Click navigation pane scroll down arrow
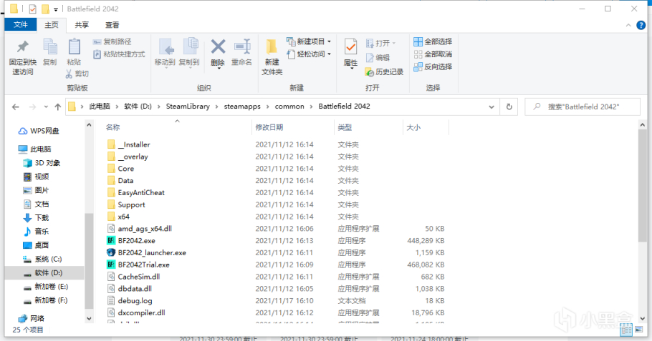Viewport: 652px width, 341px height. (89, 319)
